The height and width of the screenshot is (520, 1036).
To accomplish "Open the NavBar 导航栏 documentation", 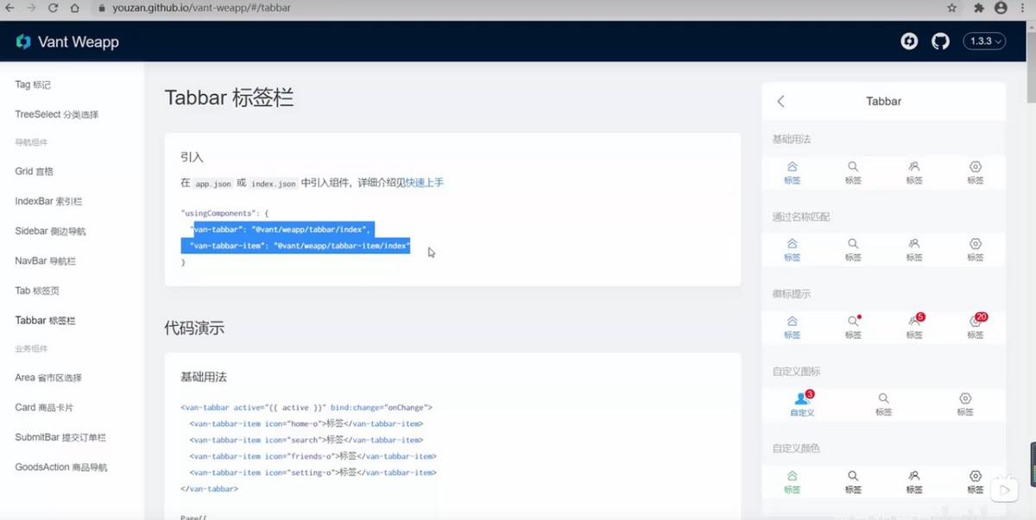I will [47, 260].
